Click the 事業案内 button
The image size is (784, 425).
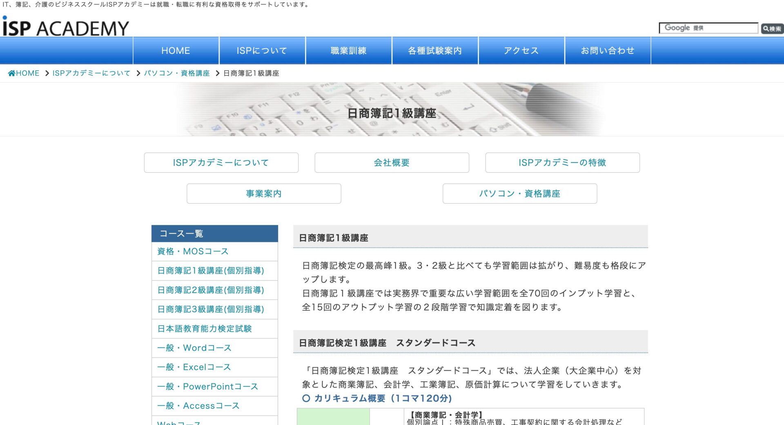click(x=264, y=194)
